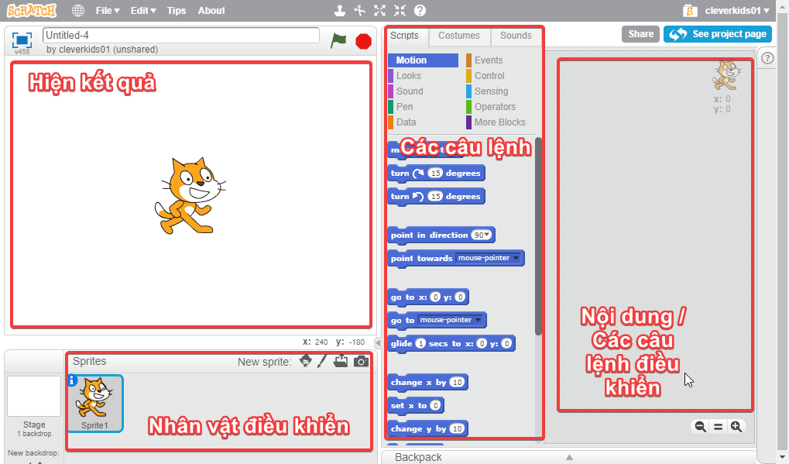
Task: Open the cleverkids01 account dropdown
Action: coord(737,11)
